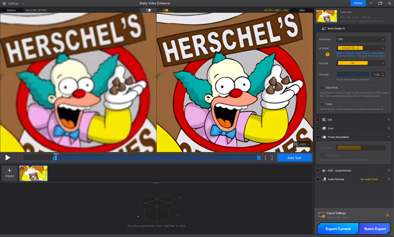Click the Video Info thumbnail
The height and width of the screenshot is (237, 394).
click(326, 16)
